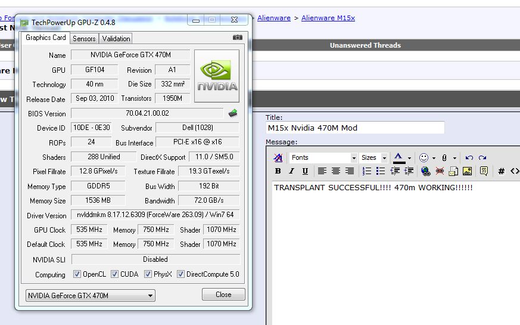Click the Wrap HTML (<>) icon
The height and width of the screenshot is (325, 520).
515,171
